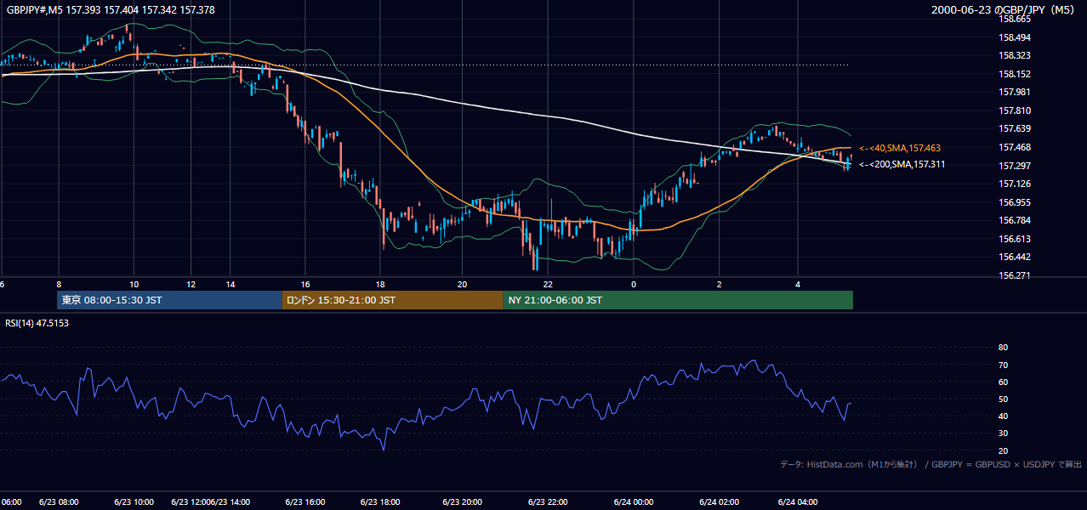The height and width of the screenshot is (510, 1087).
Task: Click price axis label 156.784
Action: [x=1015, y=220]
